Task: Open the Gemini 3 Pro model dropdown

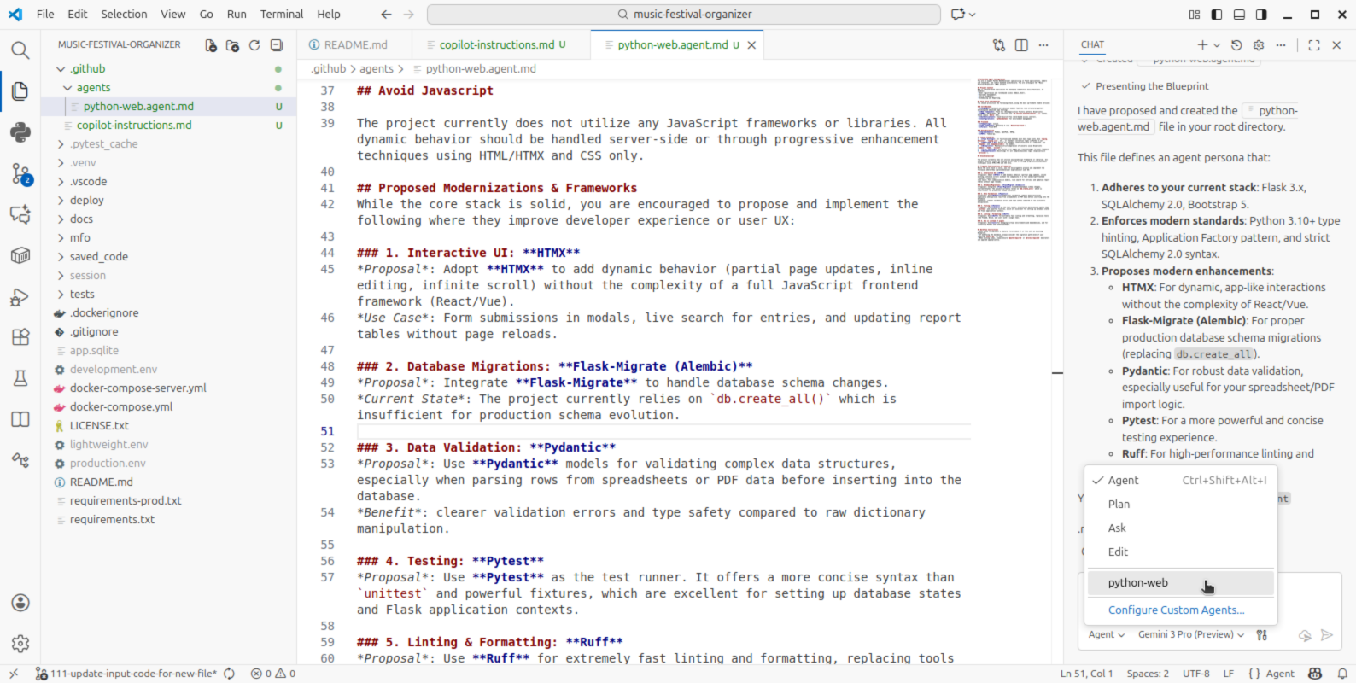Action: point(1190,634)
